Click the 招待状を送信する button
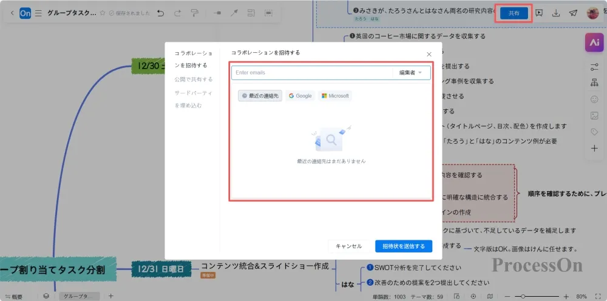607x301 pixels. 404,246
